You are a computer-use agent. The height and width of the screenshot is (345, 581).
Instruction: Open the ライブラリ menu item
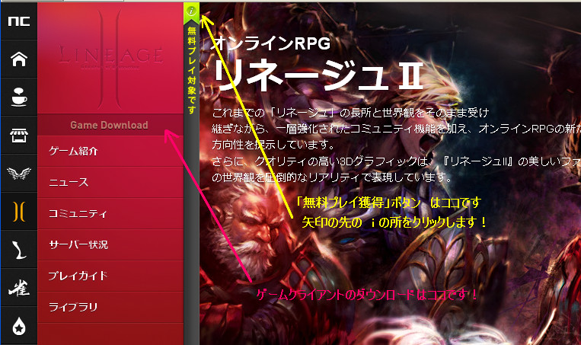110,307
